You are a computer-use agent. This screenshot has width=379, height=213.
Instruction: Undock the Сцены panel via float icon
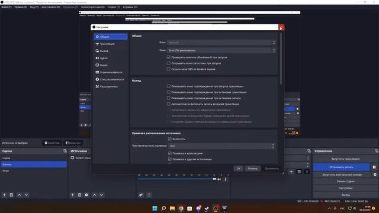(65, 151)
